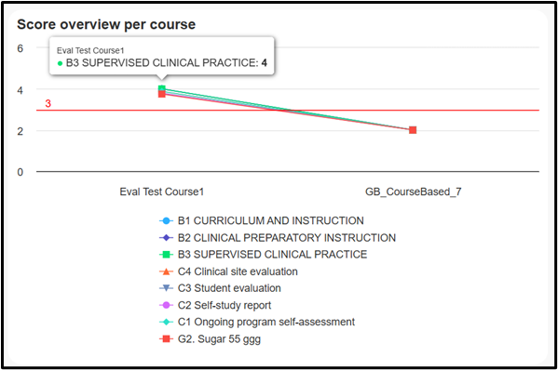This screenshot has height=370, width=558.
Task: Click the purple C2 Self-study circle marker
Action: click(166, 305)
